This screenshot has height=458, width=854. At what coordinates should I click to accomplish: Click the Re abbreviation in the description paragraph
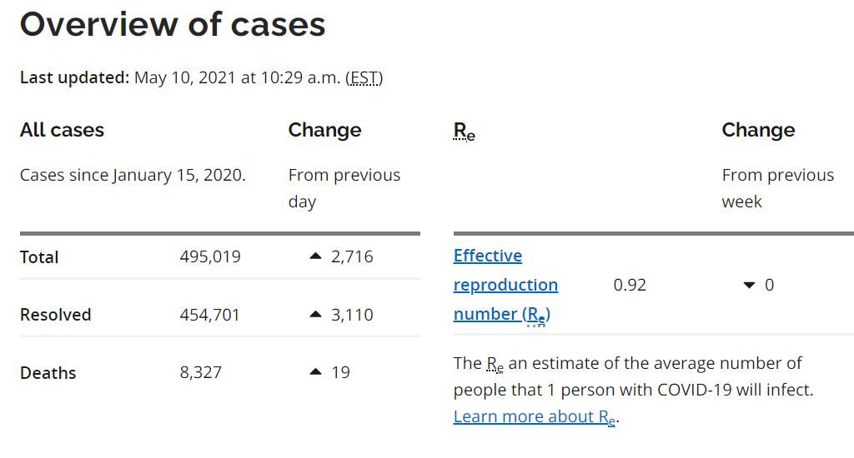pyautogui.click(x=495, y=364)
